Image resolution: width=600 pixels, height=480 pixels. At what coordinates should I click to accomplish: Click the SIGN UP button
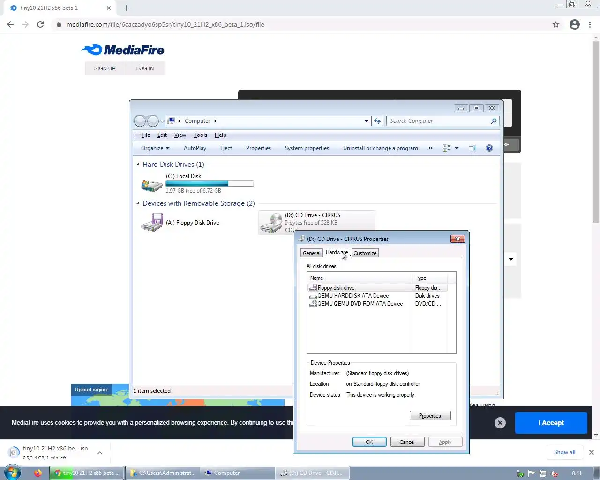point(105,68)
